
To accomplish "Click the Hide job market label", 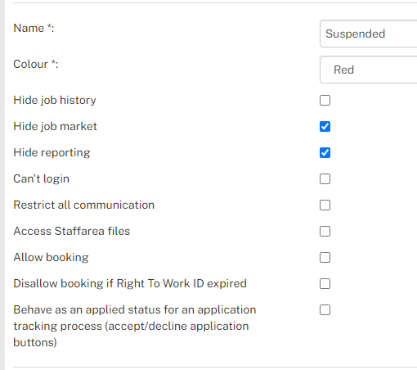I will pos(55,126).
